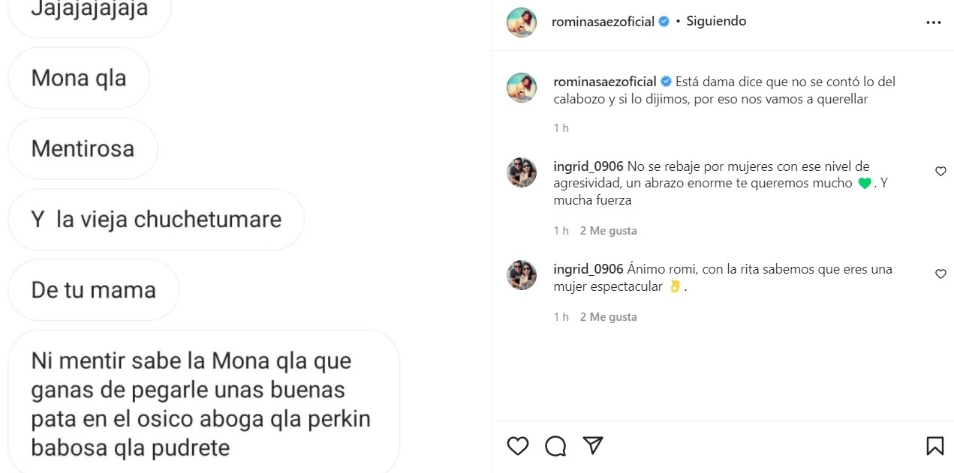Image resolution: width=954 pixels, height=473 pixels.
Task: Open rominasaezoficial's profile picture in the header
Action: coord(521,22)
